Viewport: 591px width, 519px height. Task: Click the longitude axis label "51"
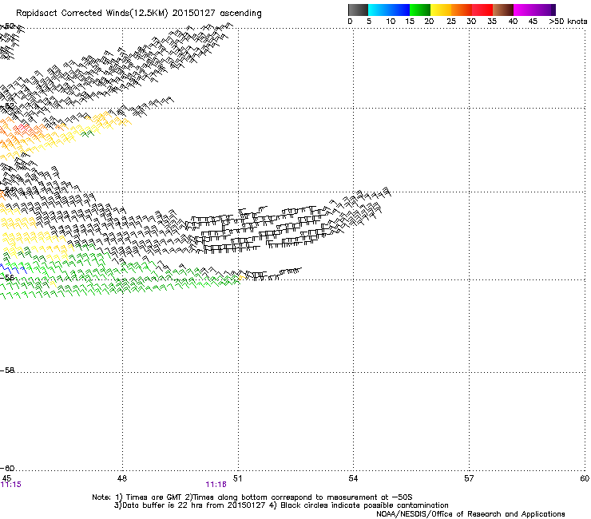[x=237, y=478]
